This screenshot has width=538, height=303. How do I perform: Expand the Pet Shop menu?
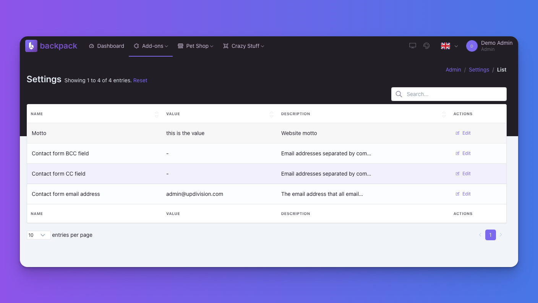tap(196, 46)
